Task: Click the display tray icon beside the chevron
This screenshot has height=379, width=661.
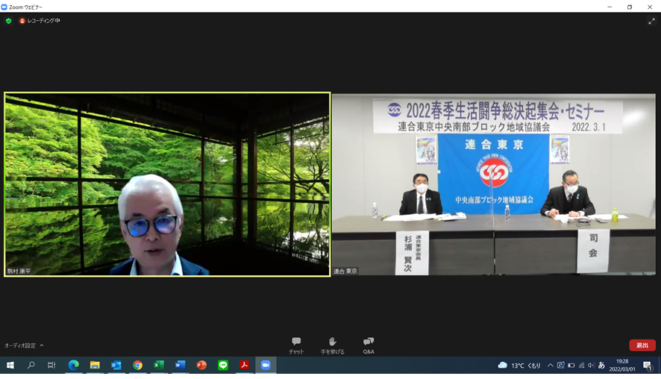Action: click(561, 366)
